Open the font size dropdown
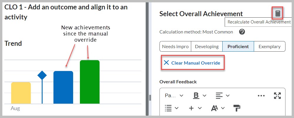This screenshot has height=118, width=294. (218, 108)
